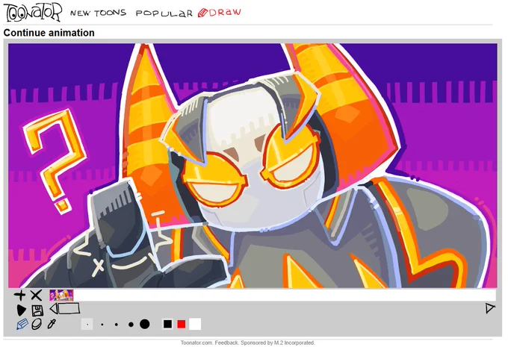The height and width of the screenshot is (347, 508).
Task: Delete the frame with the X icon
Action: pyautogui.click(x=36, y=296)
